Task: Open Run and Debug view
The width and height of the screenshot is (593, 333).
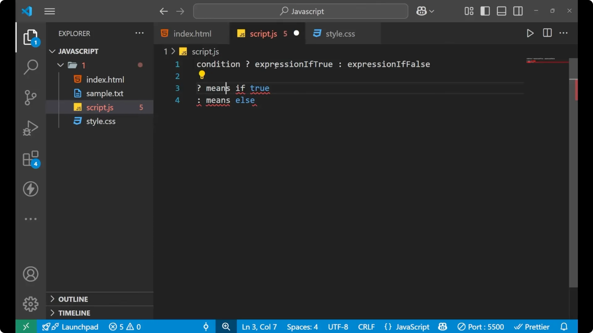Action: tap(31, 128)
